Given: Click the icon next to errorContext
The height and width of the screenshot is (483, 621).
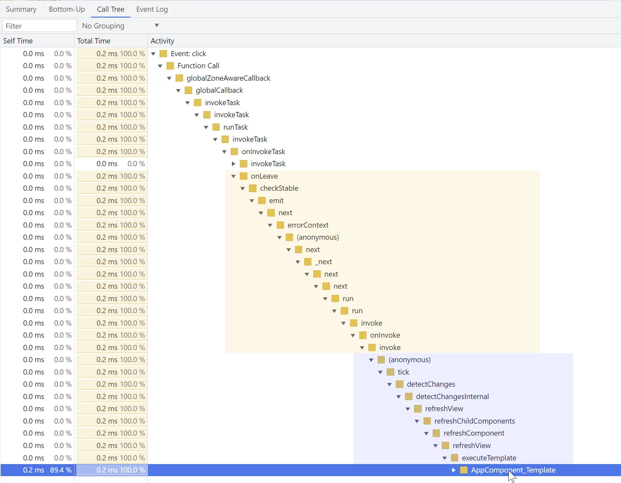Looking at the screenshot, I should pos(280,225).
